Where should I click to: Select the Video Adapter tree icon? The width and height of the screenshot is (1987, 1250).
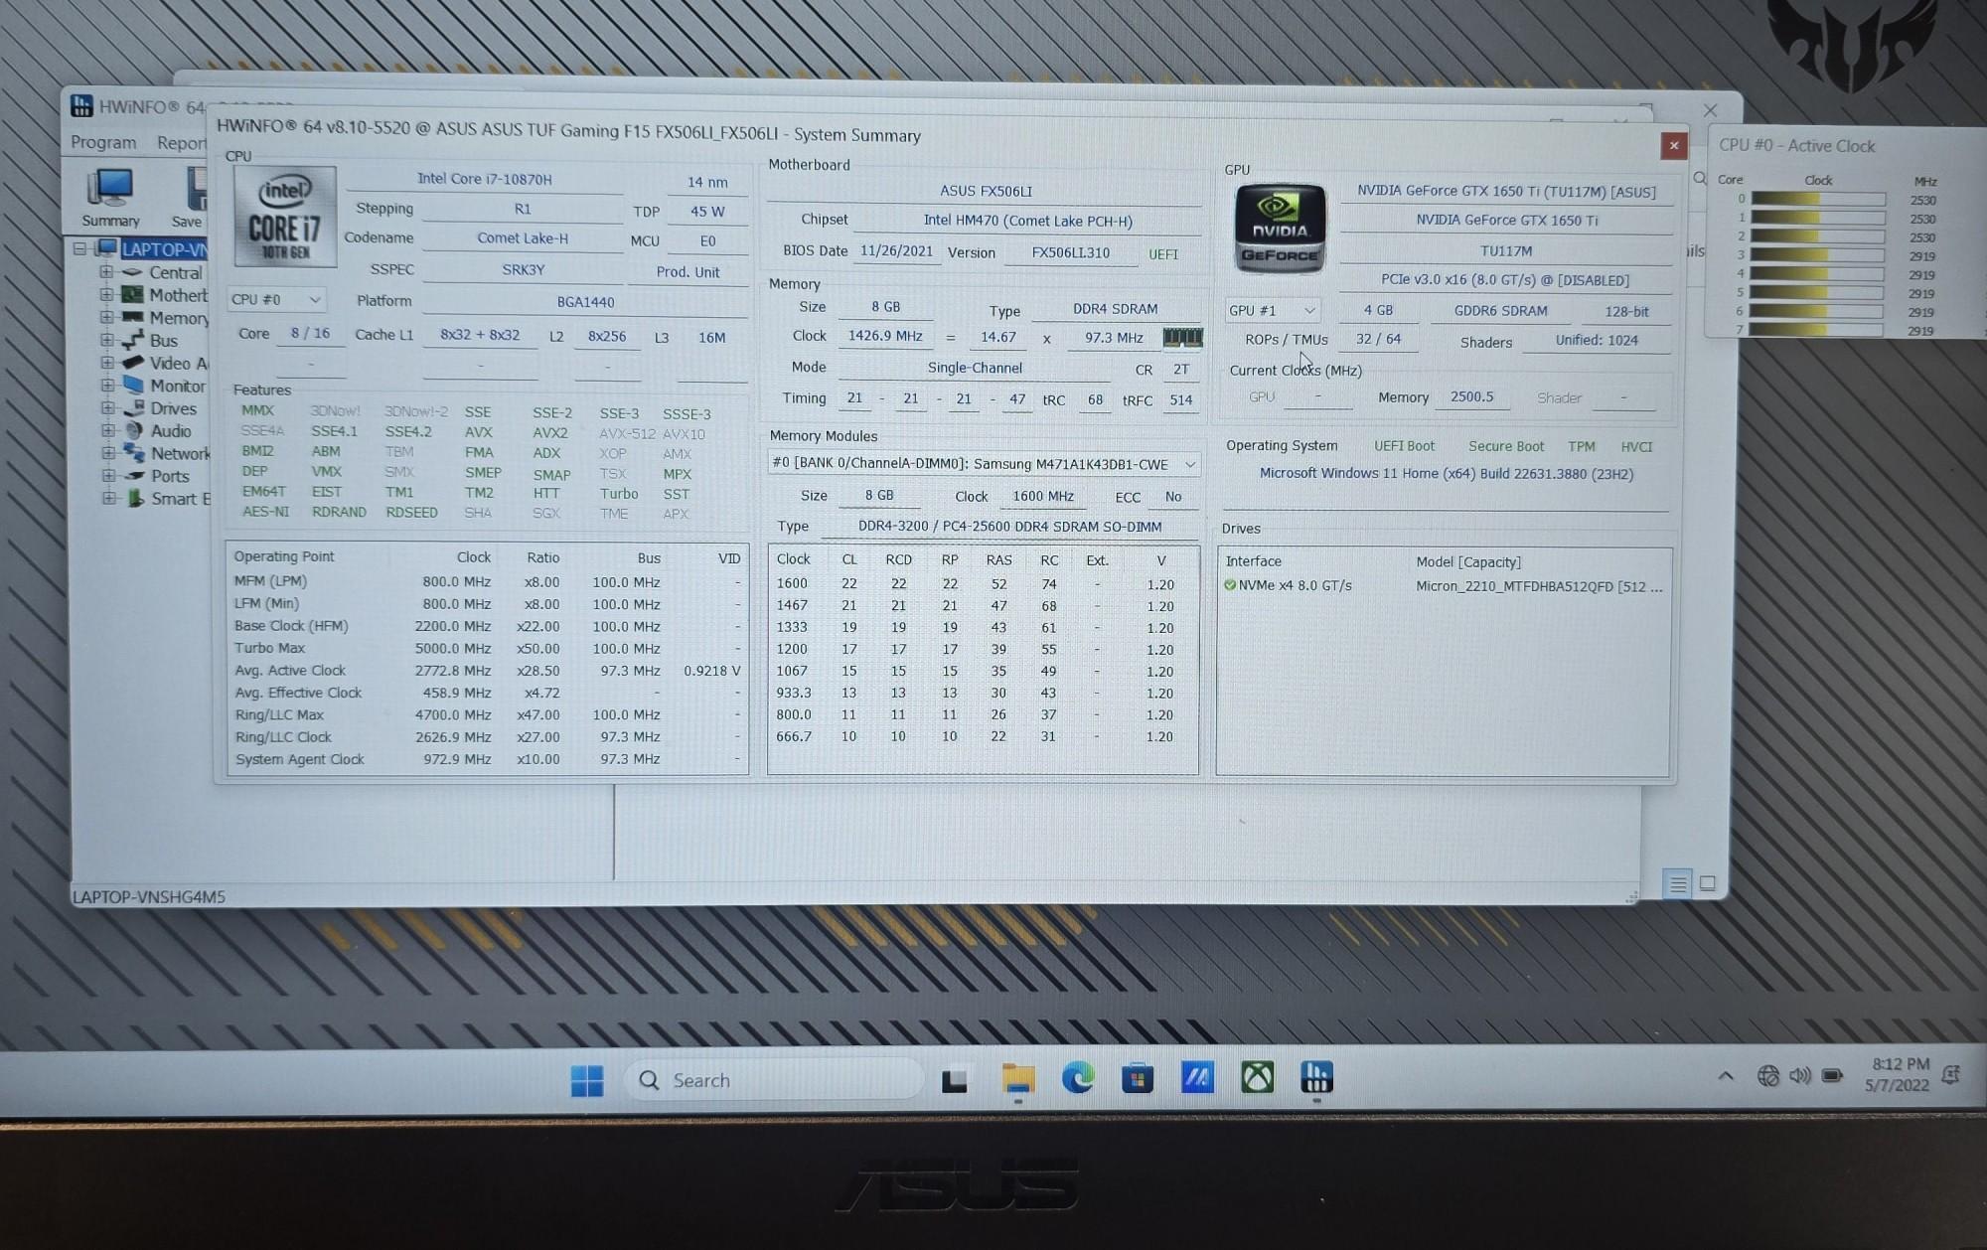[x=132, y=363]
